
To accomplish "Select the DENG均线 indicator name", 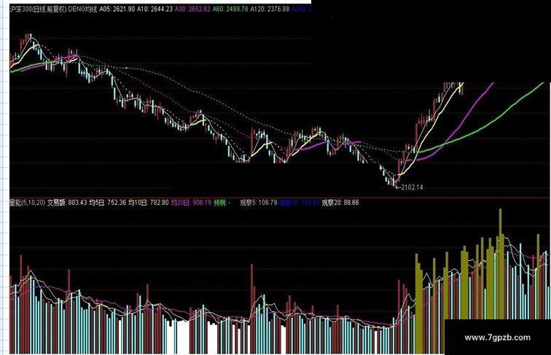I will 82,9.
